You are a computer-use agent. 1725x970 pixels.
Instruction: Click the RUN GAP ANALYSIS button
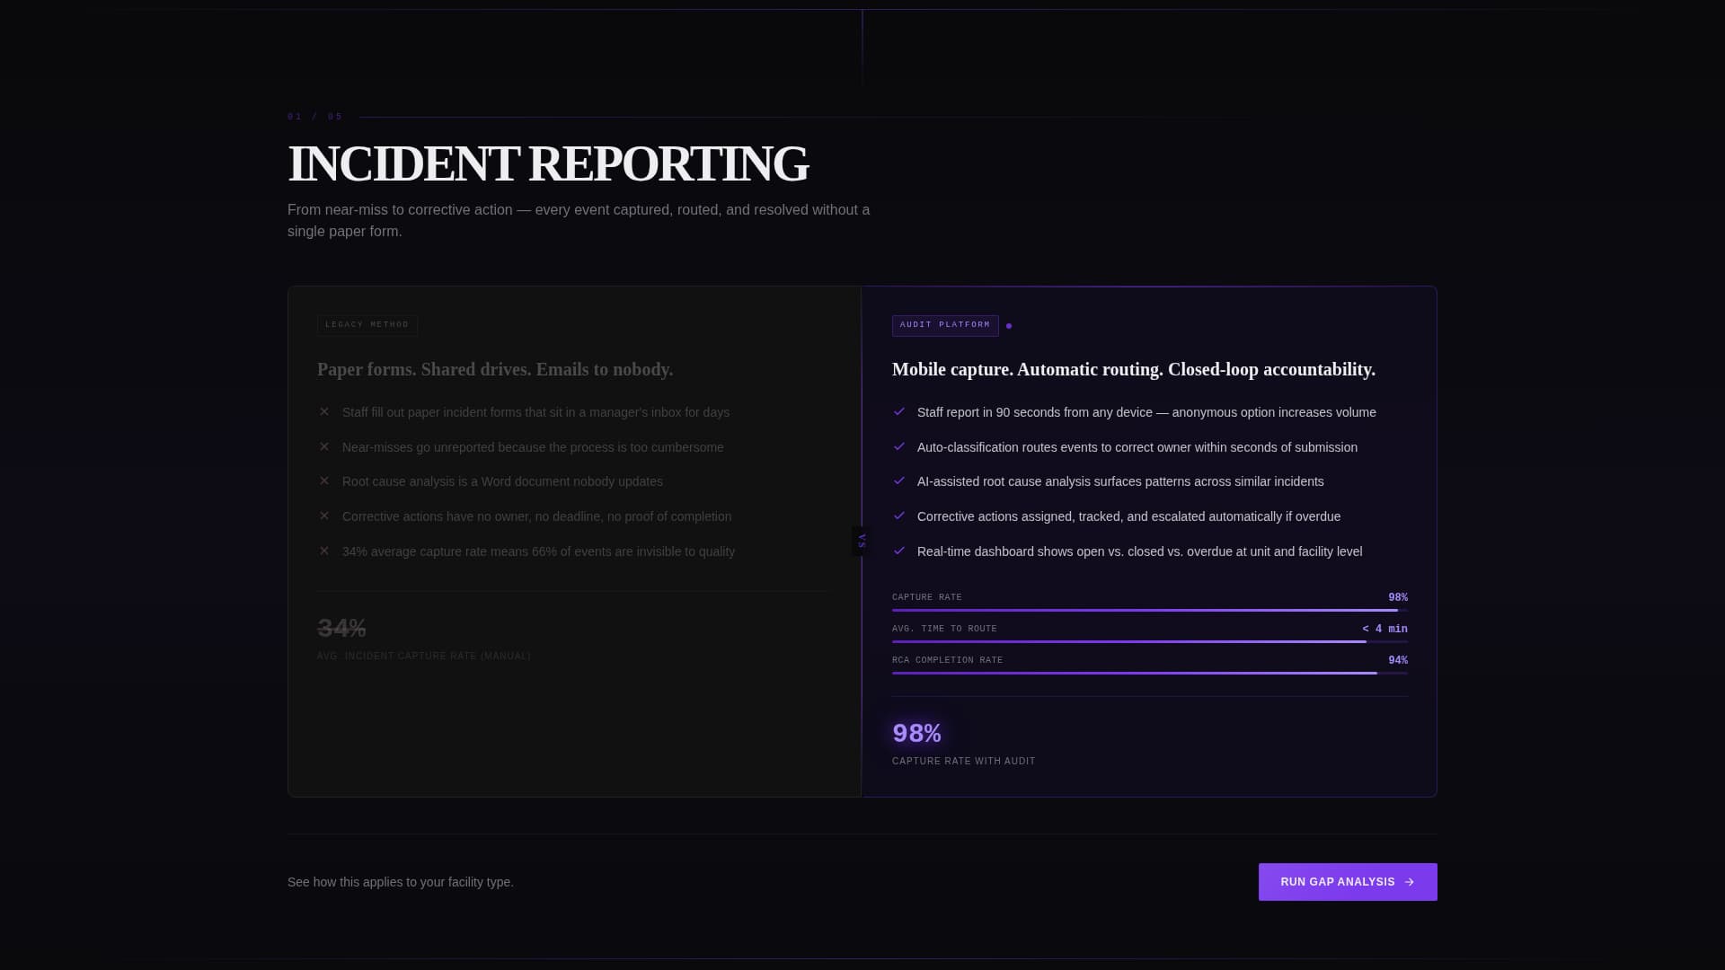click(x=1347, y=882)
